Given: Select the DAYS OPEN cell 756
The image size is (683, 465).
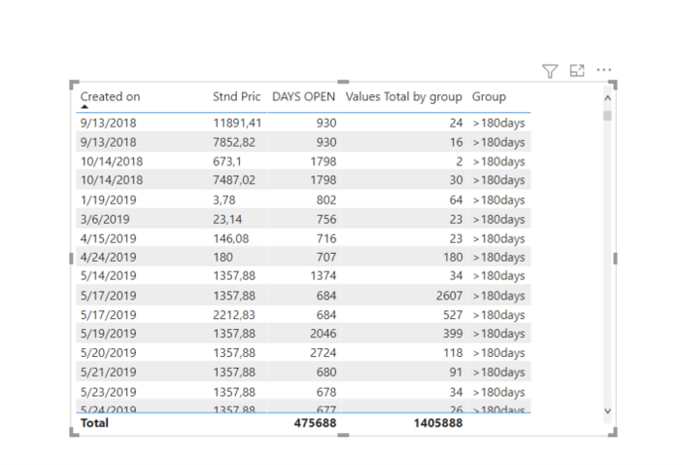Looking at the screenshot, I should tap(326, 219).
